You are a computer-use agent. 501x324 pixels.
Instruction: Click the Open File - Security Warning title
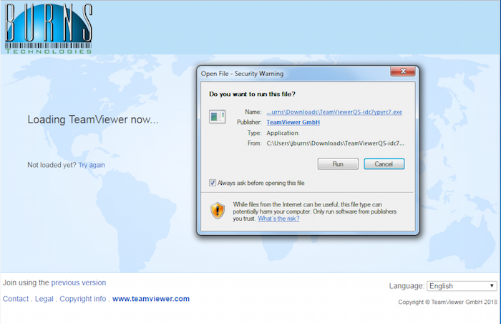[x=242, y=74]
